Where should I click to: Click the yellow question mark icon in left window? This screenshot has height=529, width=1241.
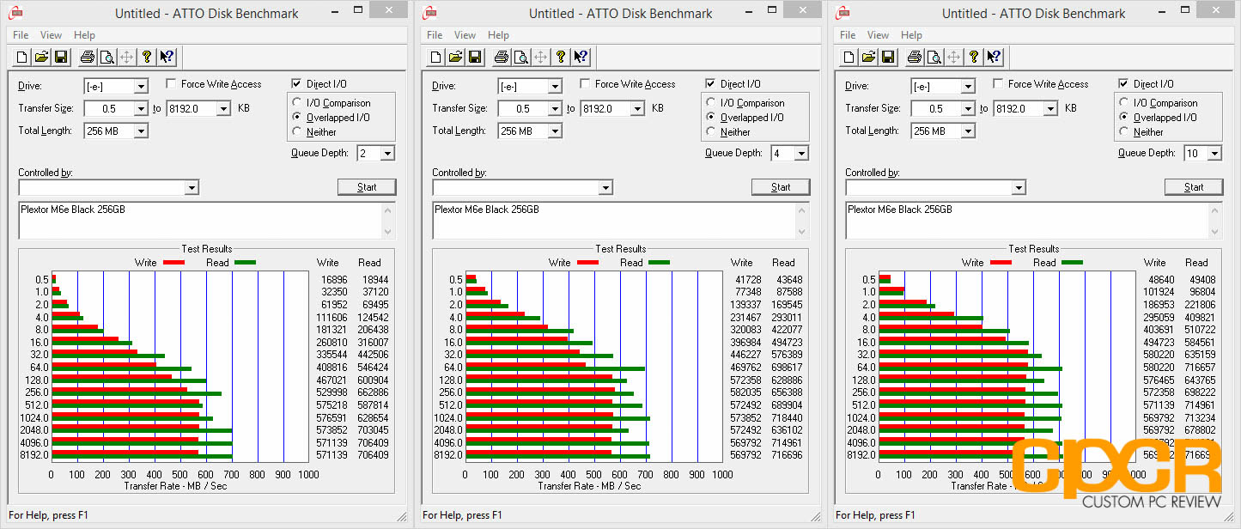point(147,57)
